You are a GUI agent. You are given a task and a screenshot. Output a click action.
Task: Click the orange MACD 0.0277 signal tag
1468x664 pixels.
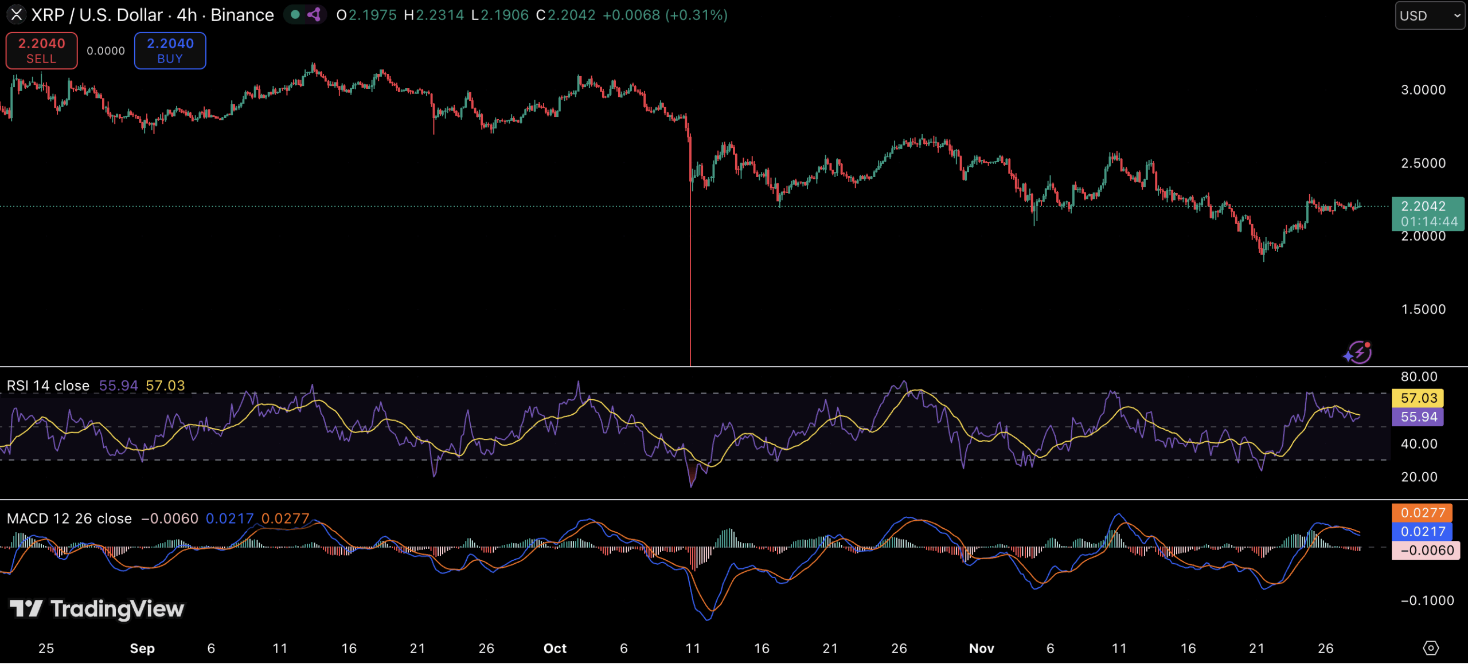tap(1422, 512)
